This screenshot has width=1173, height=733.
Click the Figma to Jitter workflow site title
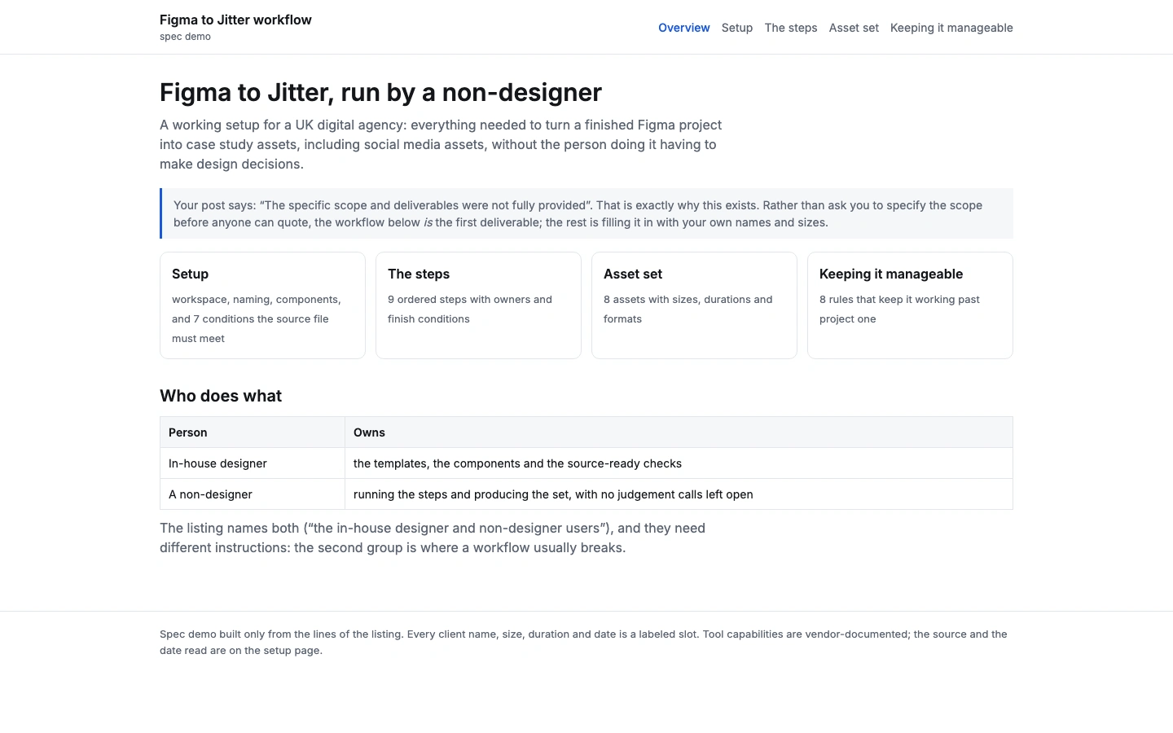click(x=235, y=20)
